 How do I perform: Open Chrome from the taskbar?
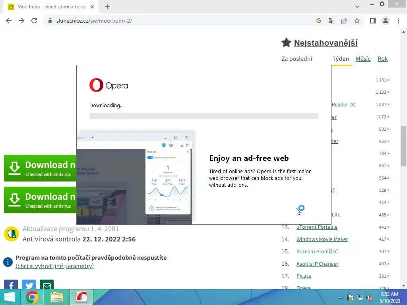coord(32,297)
